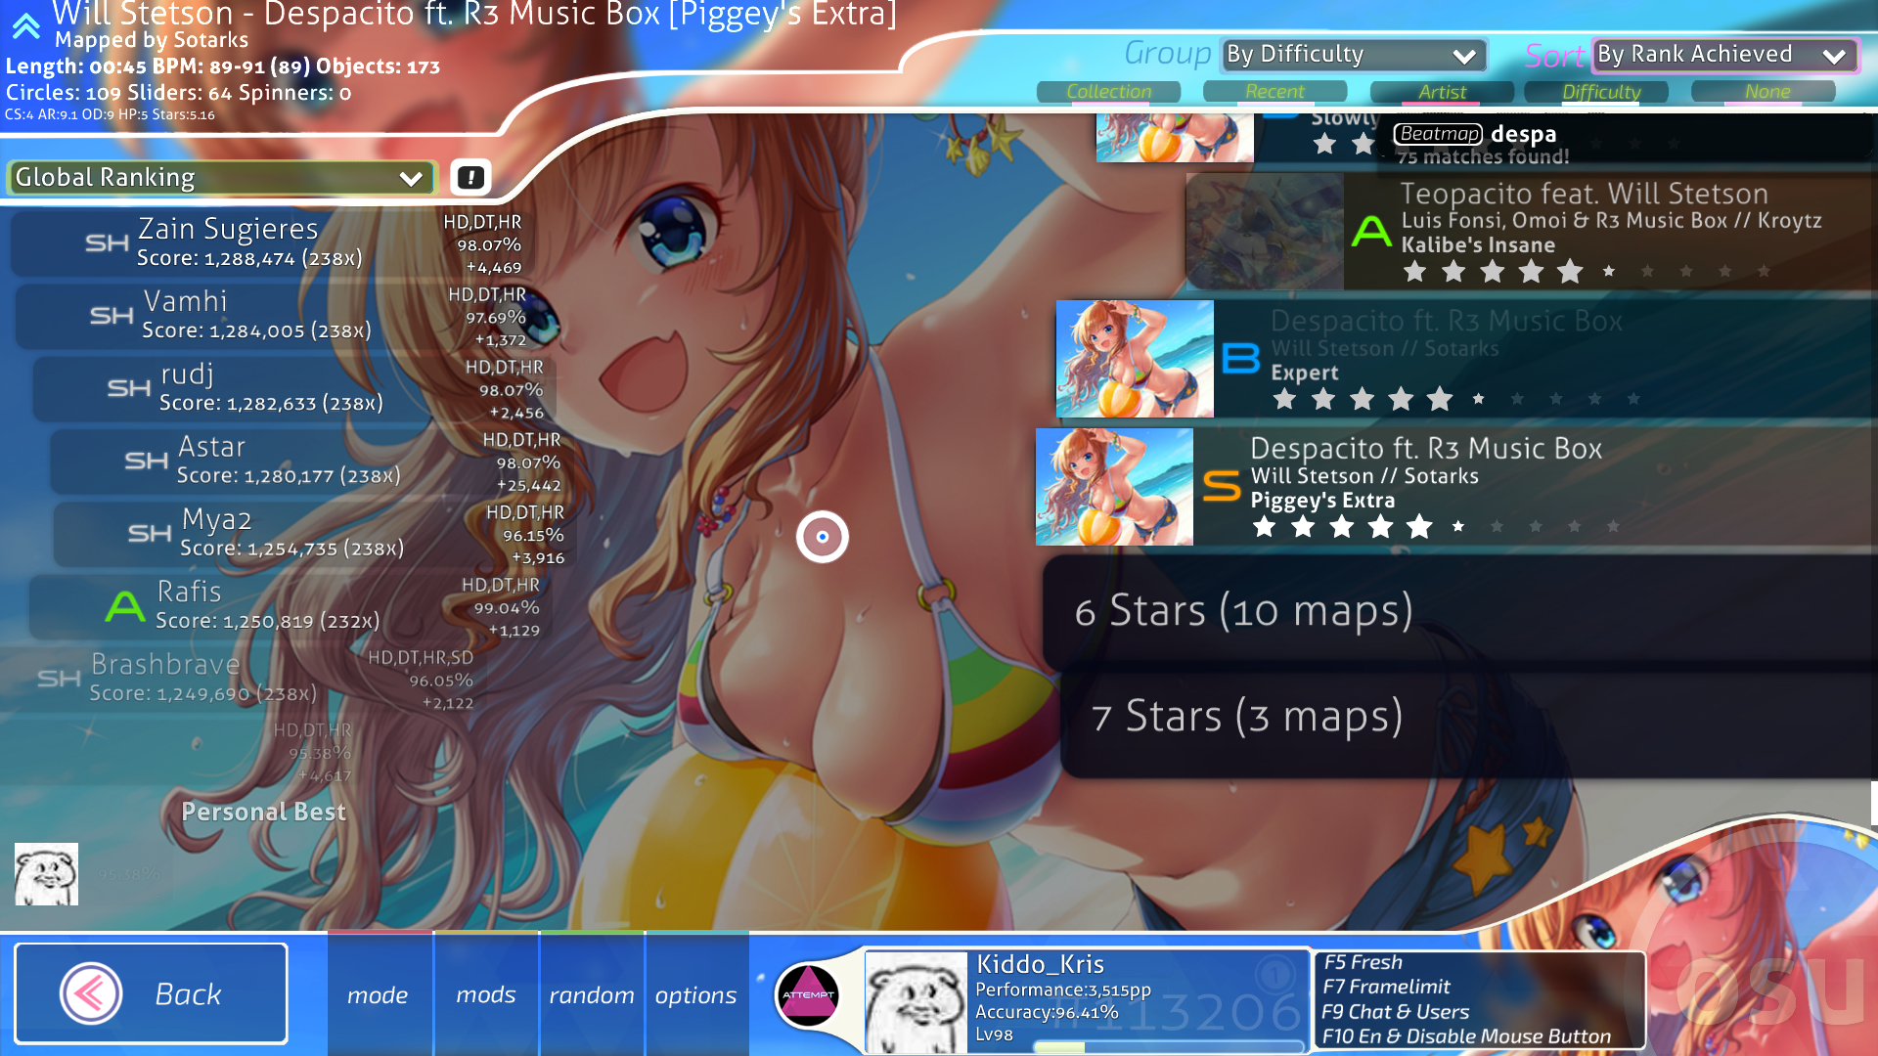Select the Expert difficulty thumbnail
Screen dimensions: 1878x1056
pos(1135,359)
